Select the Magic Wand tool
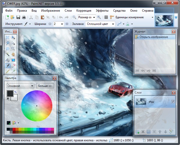The image size is (180, 145). tap(8, 54)
